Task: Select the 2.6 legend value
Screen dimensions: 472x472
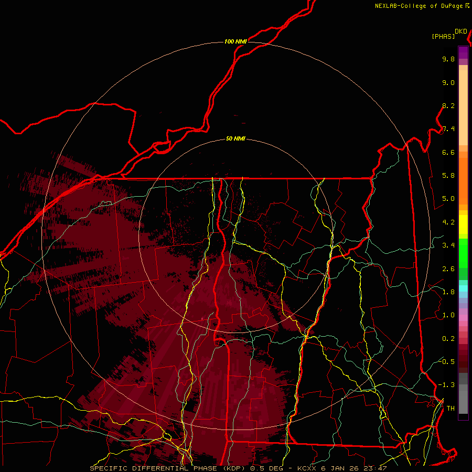Action: (x=448, y=269)
